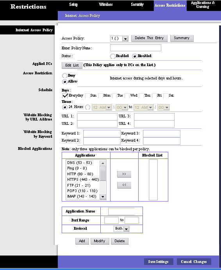This screenshot has width=221, height=270.
Task: Click the URL 2 input field
Action: pos(97,124)
